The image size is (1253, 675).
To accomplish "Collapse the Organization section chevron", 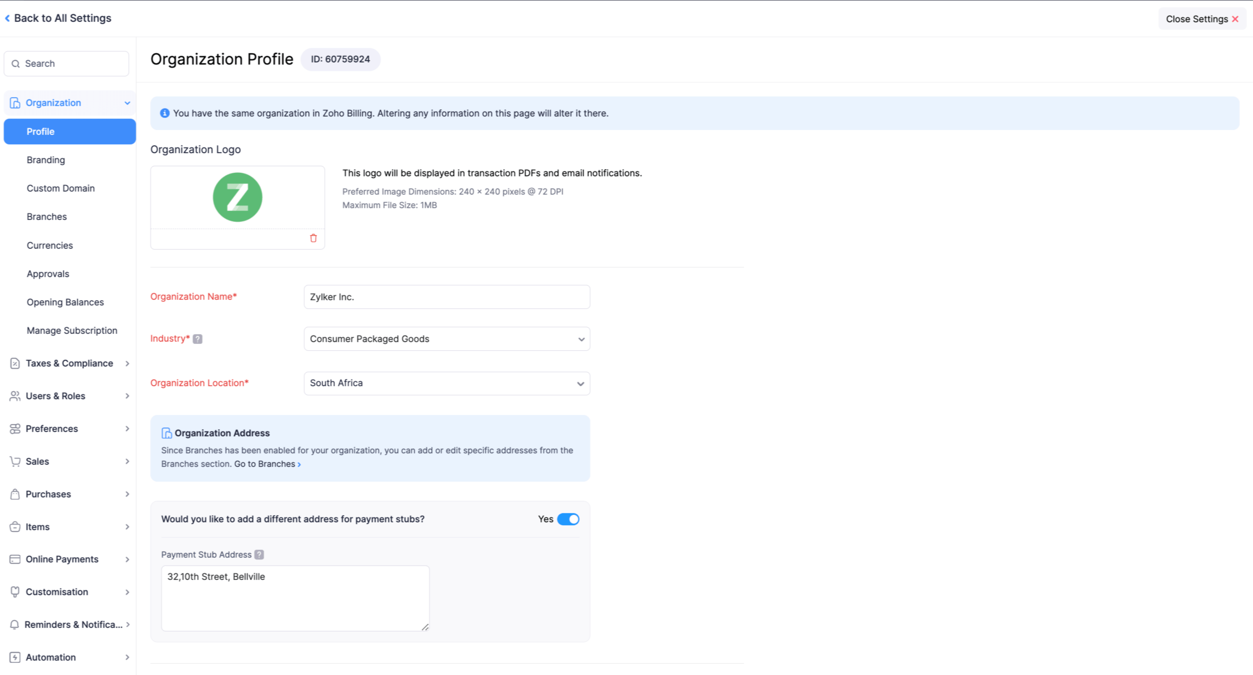I will (127, 103).
